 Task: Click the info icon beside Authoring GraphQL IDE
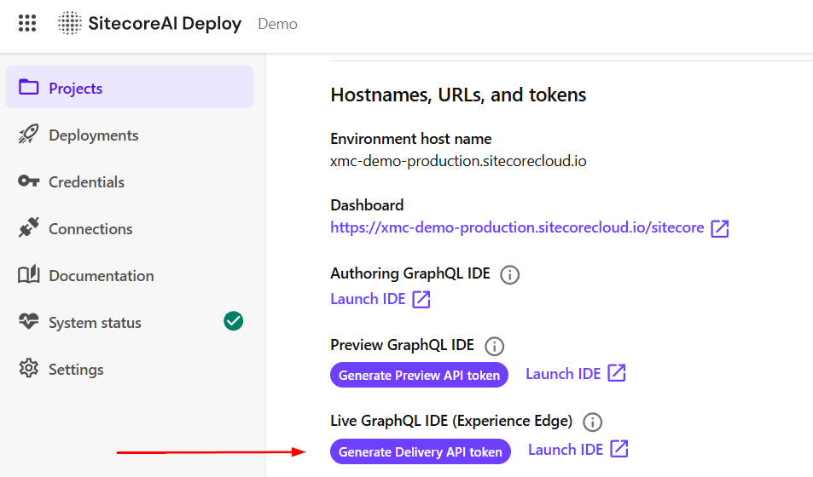[x=509, y=274]
